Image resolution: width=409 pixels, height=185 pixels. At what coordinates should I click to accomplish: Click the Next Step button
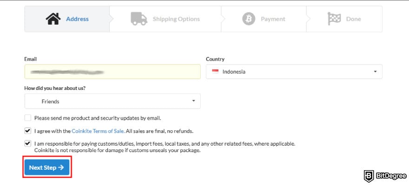pos(47,167)
